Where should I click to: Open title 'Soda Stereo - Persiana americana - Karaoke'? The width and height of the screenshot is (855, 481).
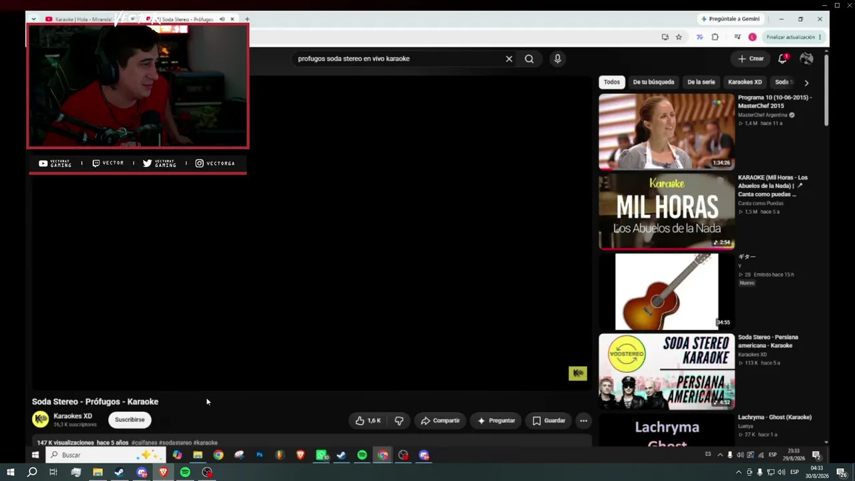pos(768,341)
